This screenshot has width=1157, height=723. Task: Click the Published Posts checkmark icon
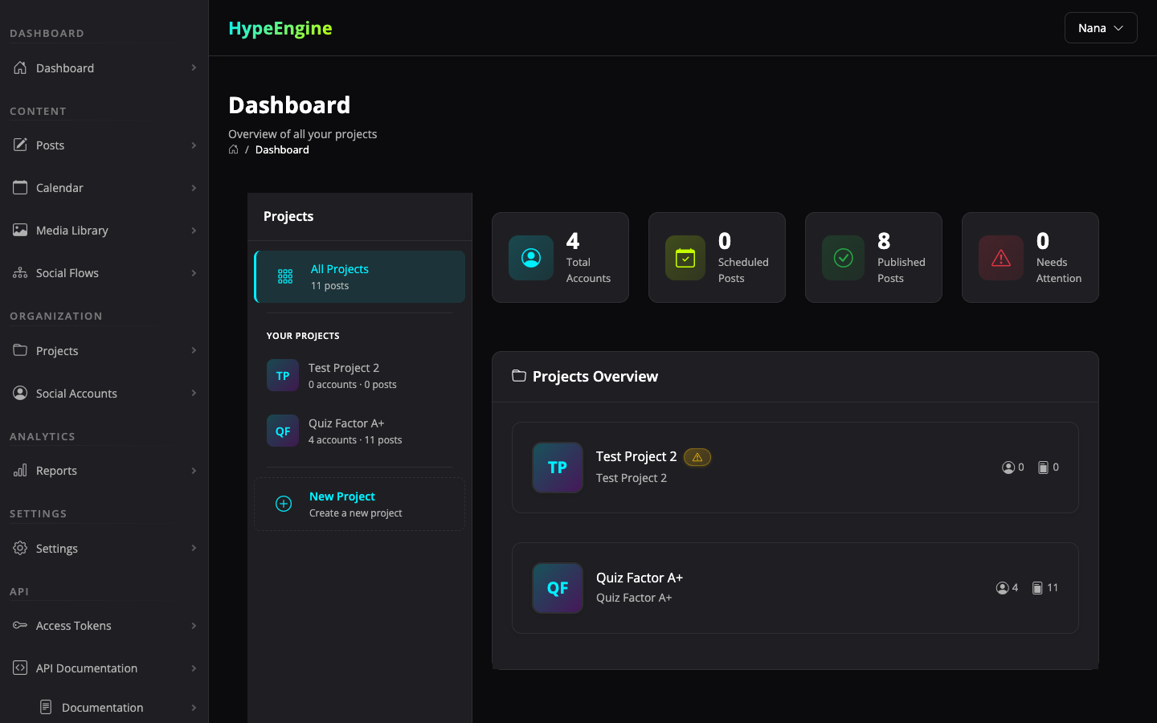coord(843,257)
